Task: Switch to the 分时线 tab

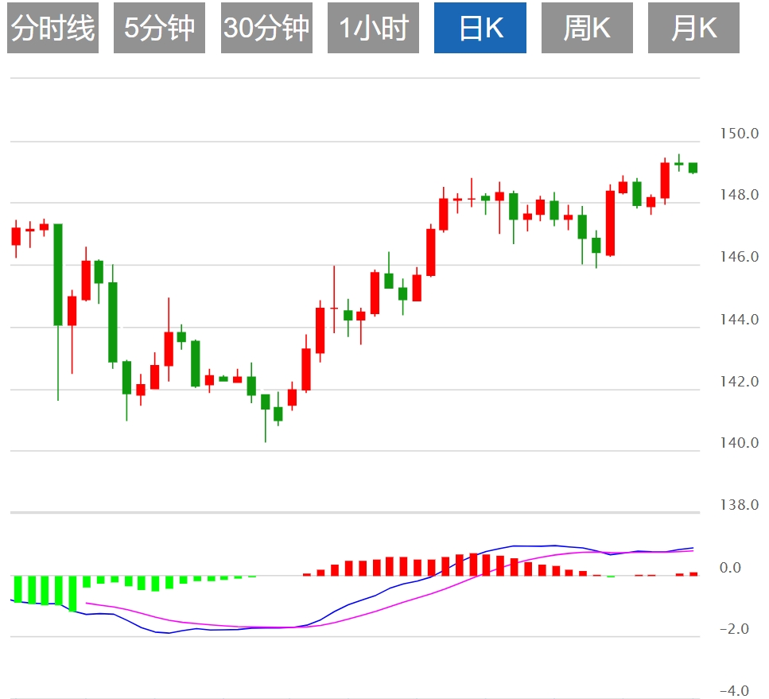Action: click(53, 28)
